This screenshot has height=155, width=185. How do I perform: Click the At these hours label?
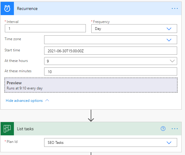(x=16, y=61)
